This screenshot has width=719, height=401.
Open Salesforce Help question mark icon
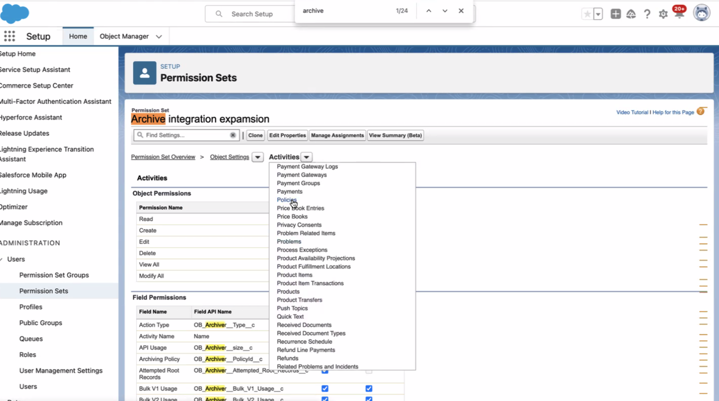[x=647, y=14]
